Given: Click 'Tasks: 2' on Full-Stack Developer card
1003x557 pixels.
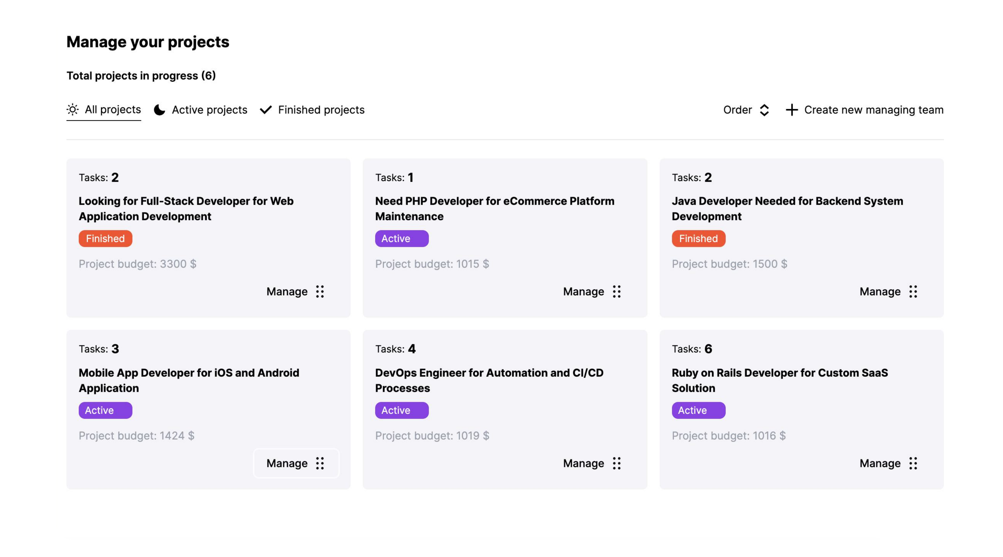Looking at the screenshot, I should tap(99, 178).
